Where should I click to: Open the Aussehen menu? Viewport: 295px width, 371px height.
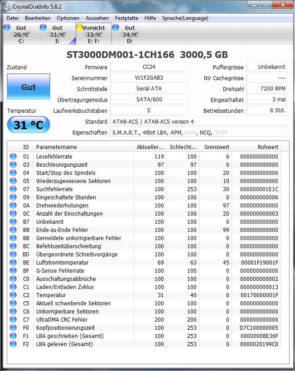(97, 18)
